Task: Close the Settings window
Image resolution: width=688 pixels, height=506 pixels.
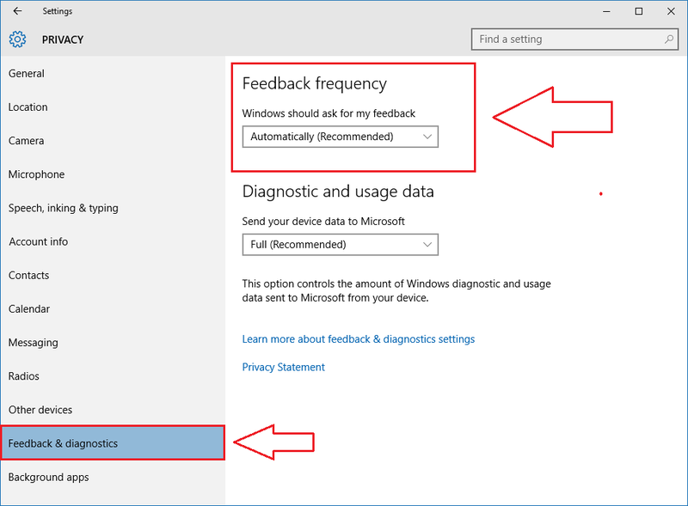Action: 671,11
